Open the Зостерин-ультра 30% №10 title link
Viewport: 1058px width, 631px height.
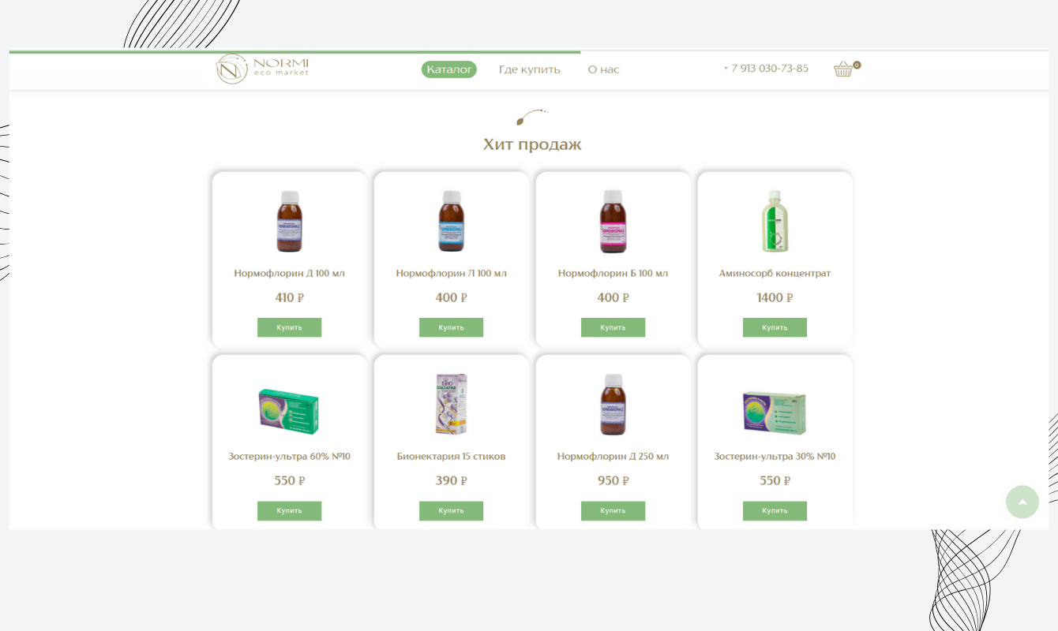click(x=775, y=457)
